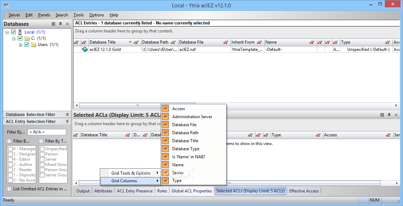
Task: Click the aclEZ 12.1.0 Gold database book icon
Action: [x=85, y=49]
